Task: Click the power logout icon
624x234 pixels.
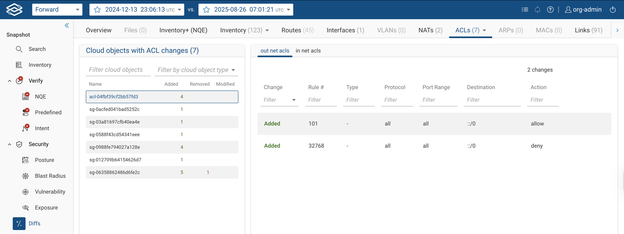Action: click(613, 10)
